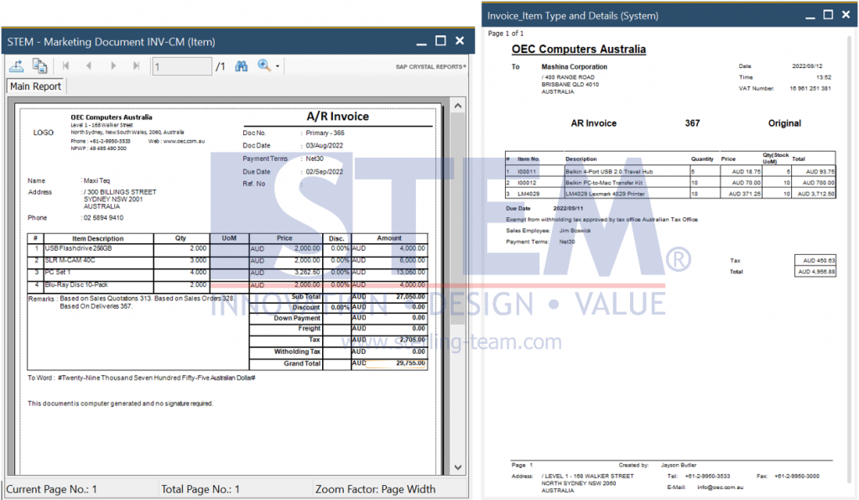Go to the previous page
The width and height of the screenshot is (859, 500).
89,65
